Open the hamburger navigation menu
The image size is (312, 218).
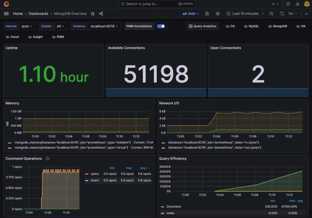pos(6,13)
